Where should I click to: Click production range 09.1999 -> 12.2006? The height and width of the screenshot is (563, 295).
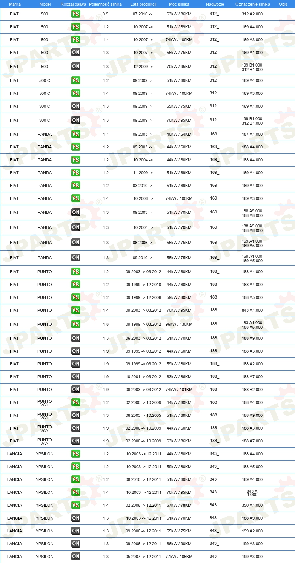143,297
